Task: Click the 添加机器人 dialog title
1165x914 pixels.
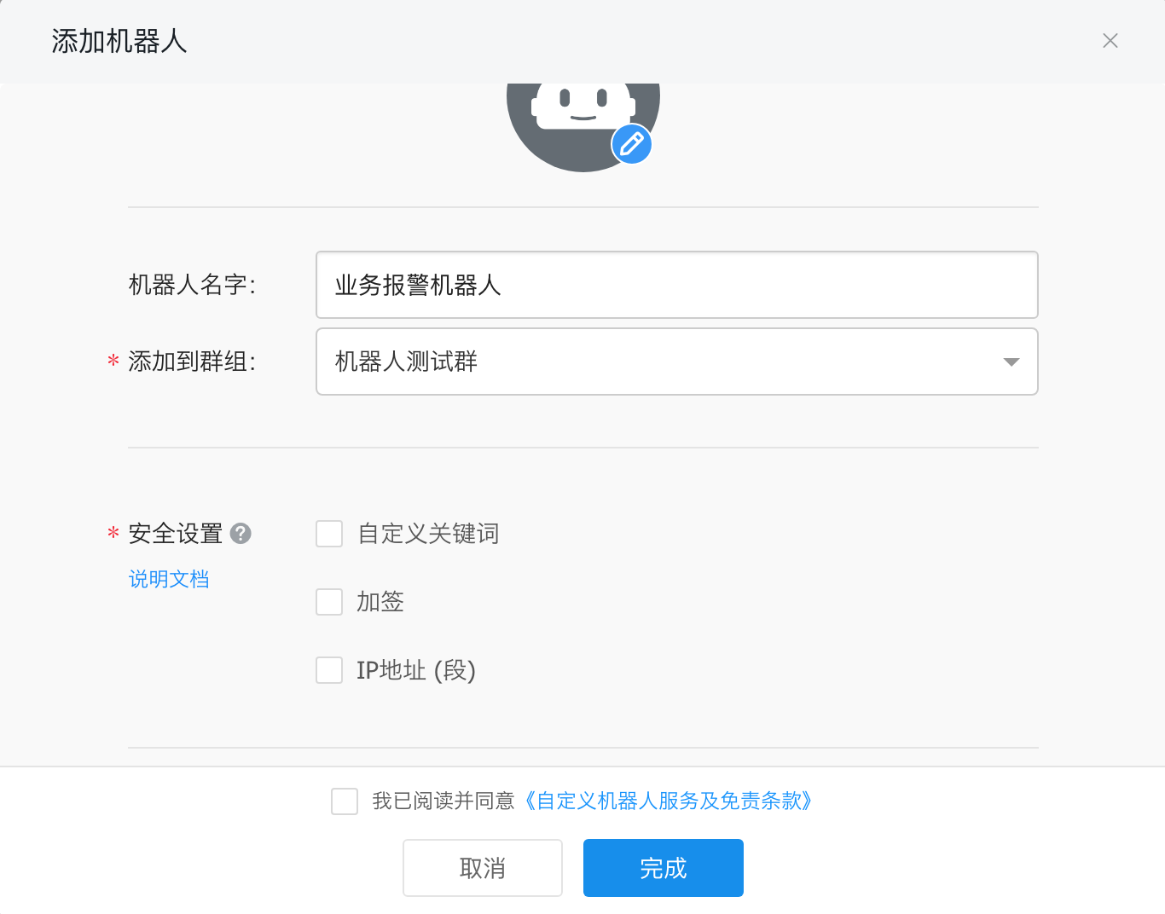Action: click(119, 40)
